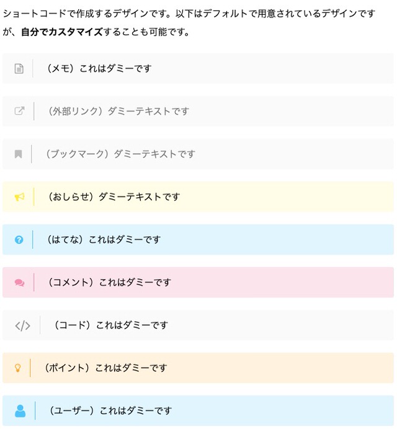Open the (外部リンク) ダミーテキスト link

point(118,111)
